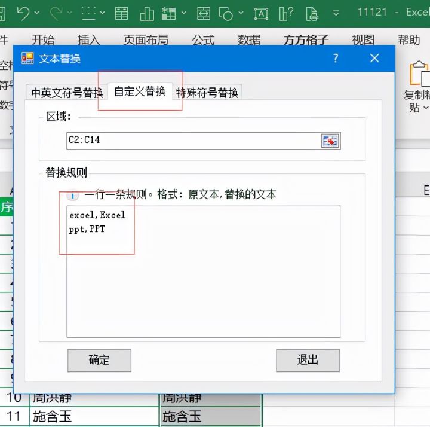Switch to 自定义替换 tab
This screenshot has height=427, width=430.
tap(140, 91)
